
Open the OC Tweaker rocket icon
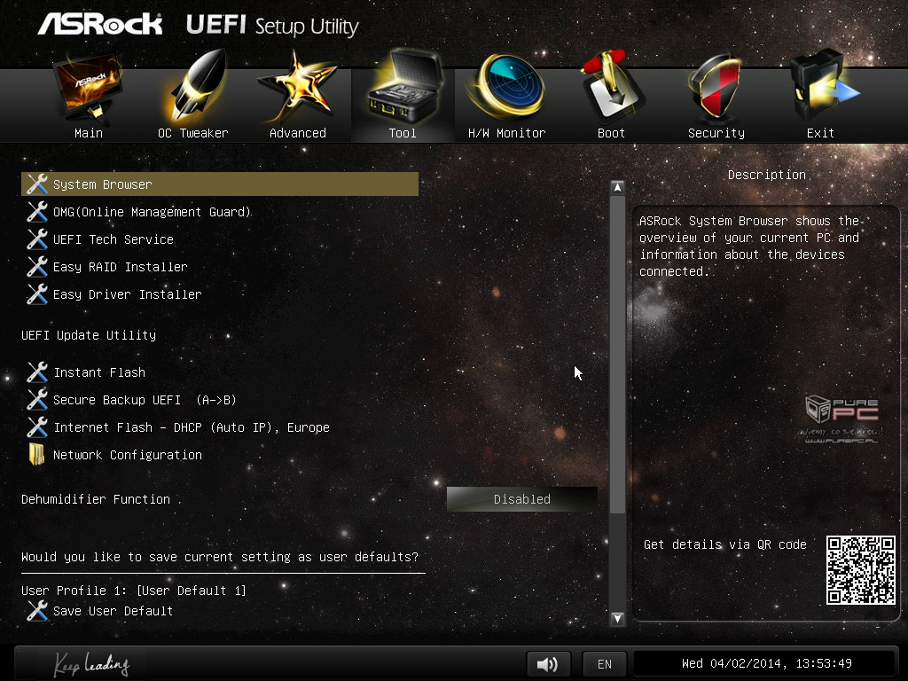[x=197, y=87]
